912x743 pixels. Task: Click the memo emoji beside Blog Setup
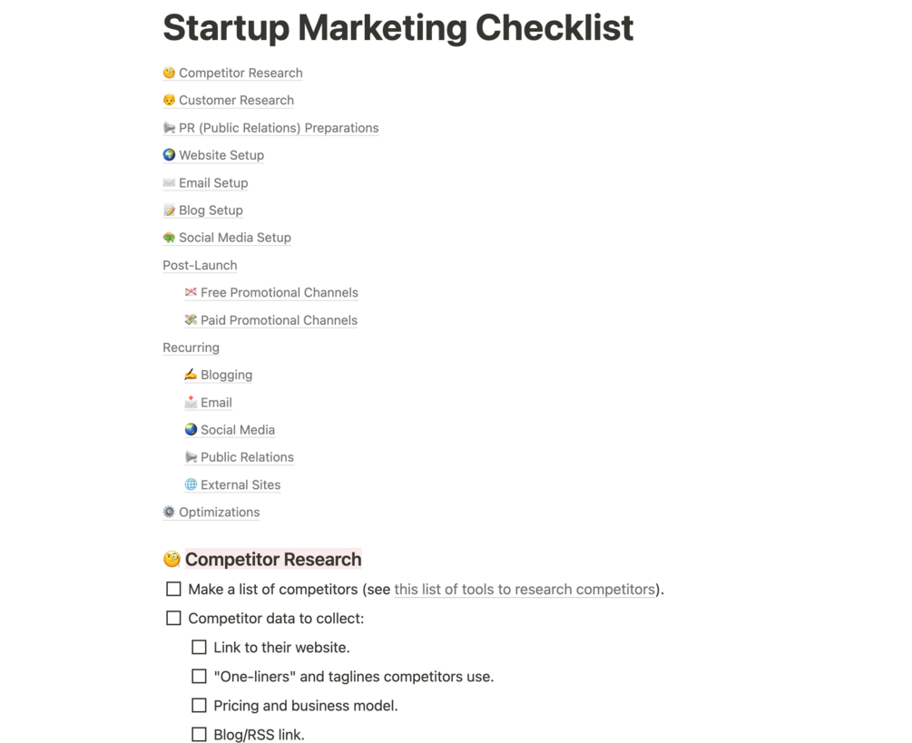169,210
